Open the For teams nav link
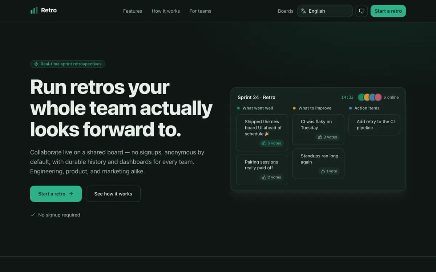 (200, 11)
